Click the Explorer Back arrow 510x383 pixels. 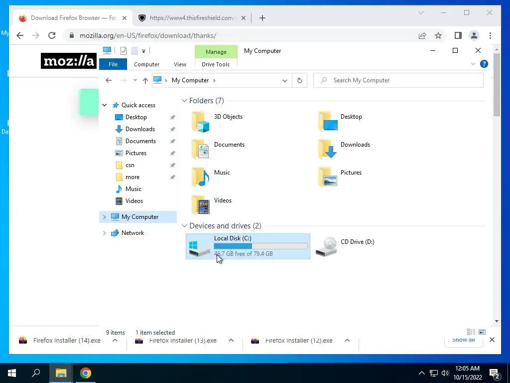point(109,80)
